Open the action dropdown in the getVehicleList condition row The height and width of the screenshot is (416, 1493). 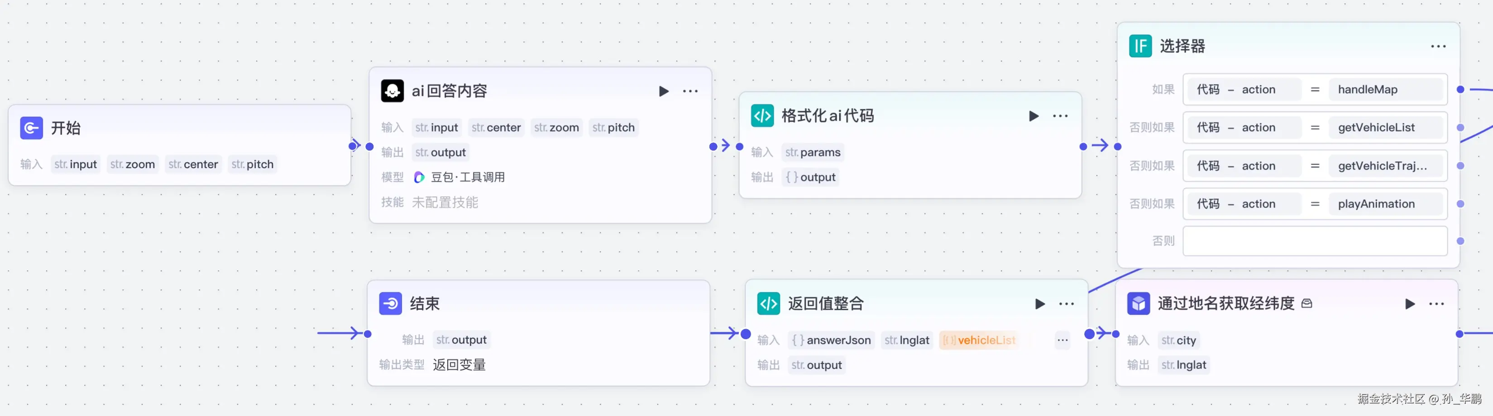click(x=1243, y=128)
